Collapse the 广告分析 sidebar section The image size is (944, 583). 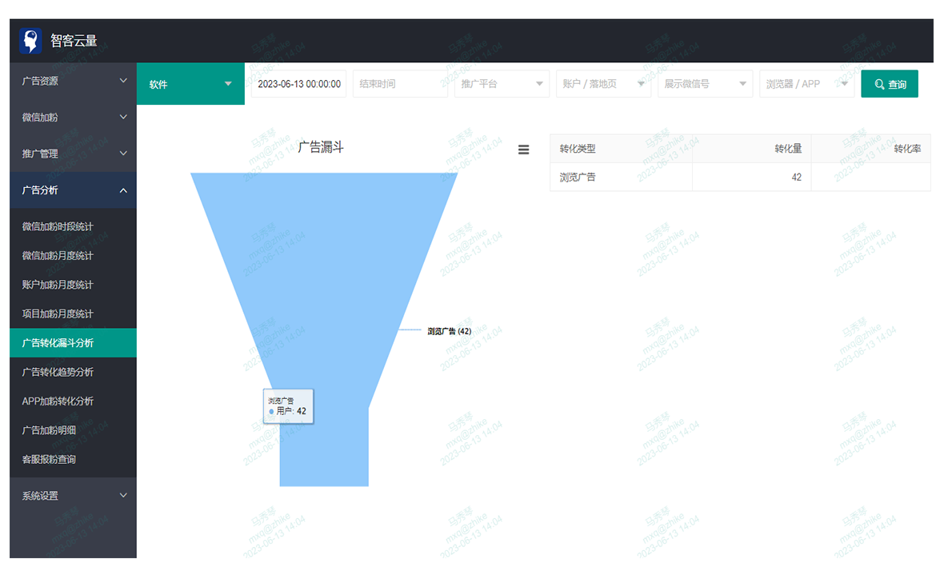tap(73, 190)
